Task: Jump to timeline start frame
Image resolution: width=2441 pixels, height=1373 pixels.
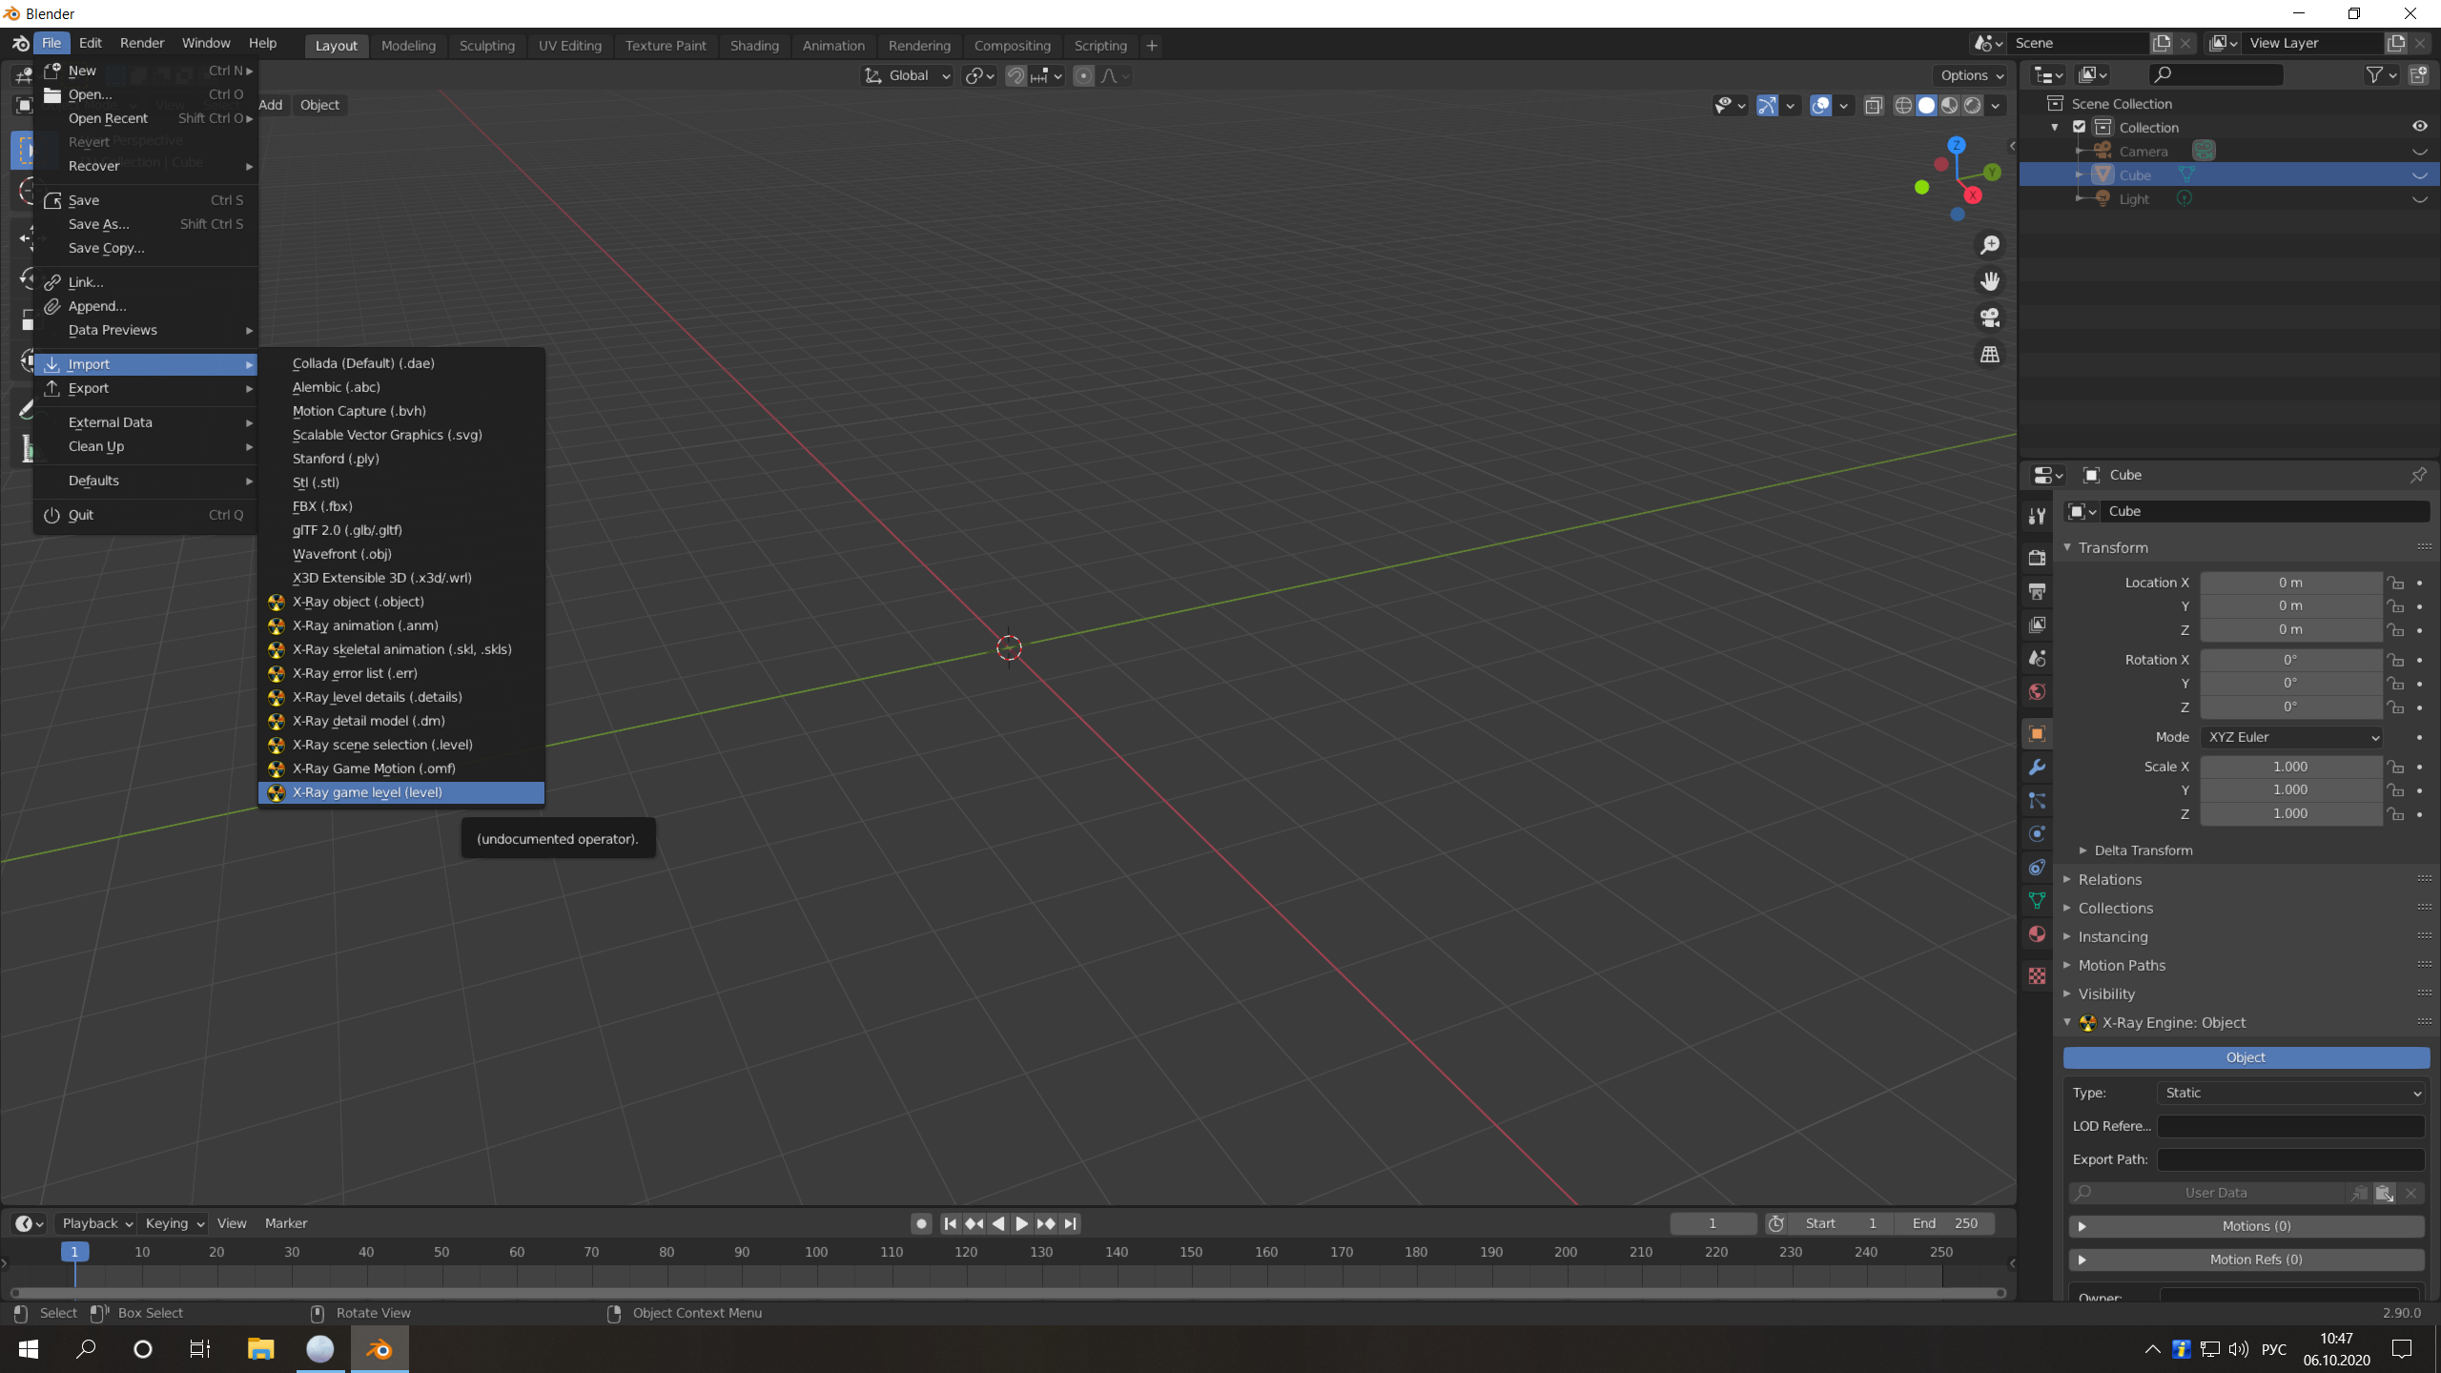Action: coord(950,1223)
